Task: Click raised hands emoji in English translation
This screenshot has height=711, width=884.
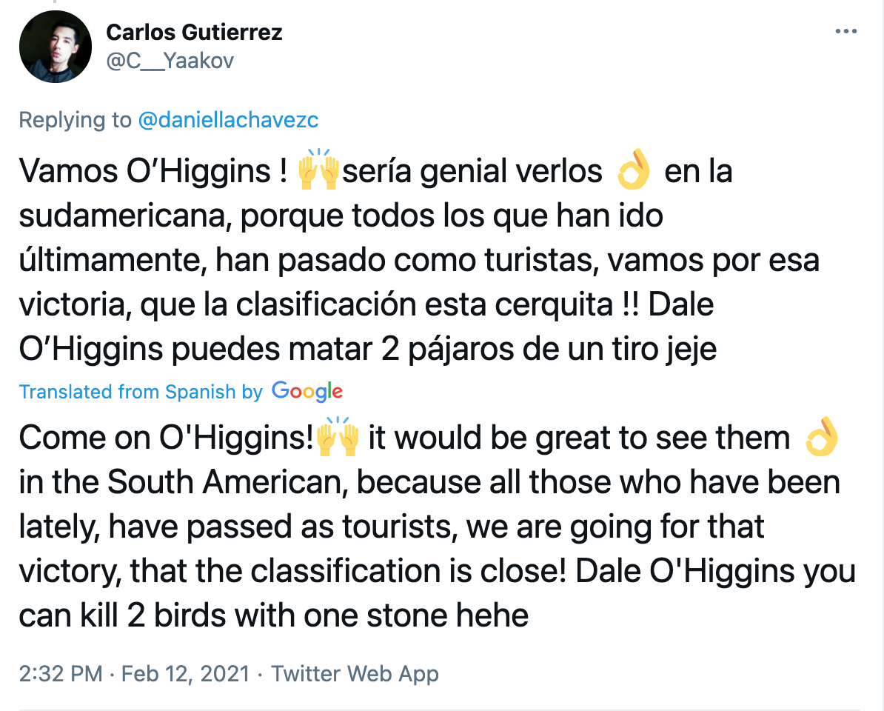Action: click(x=338, y=436)
